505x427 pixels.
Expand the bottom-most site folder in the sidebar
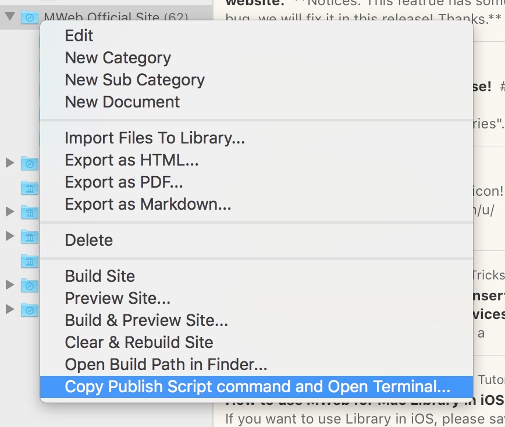click(9, 309)
